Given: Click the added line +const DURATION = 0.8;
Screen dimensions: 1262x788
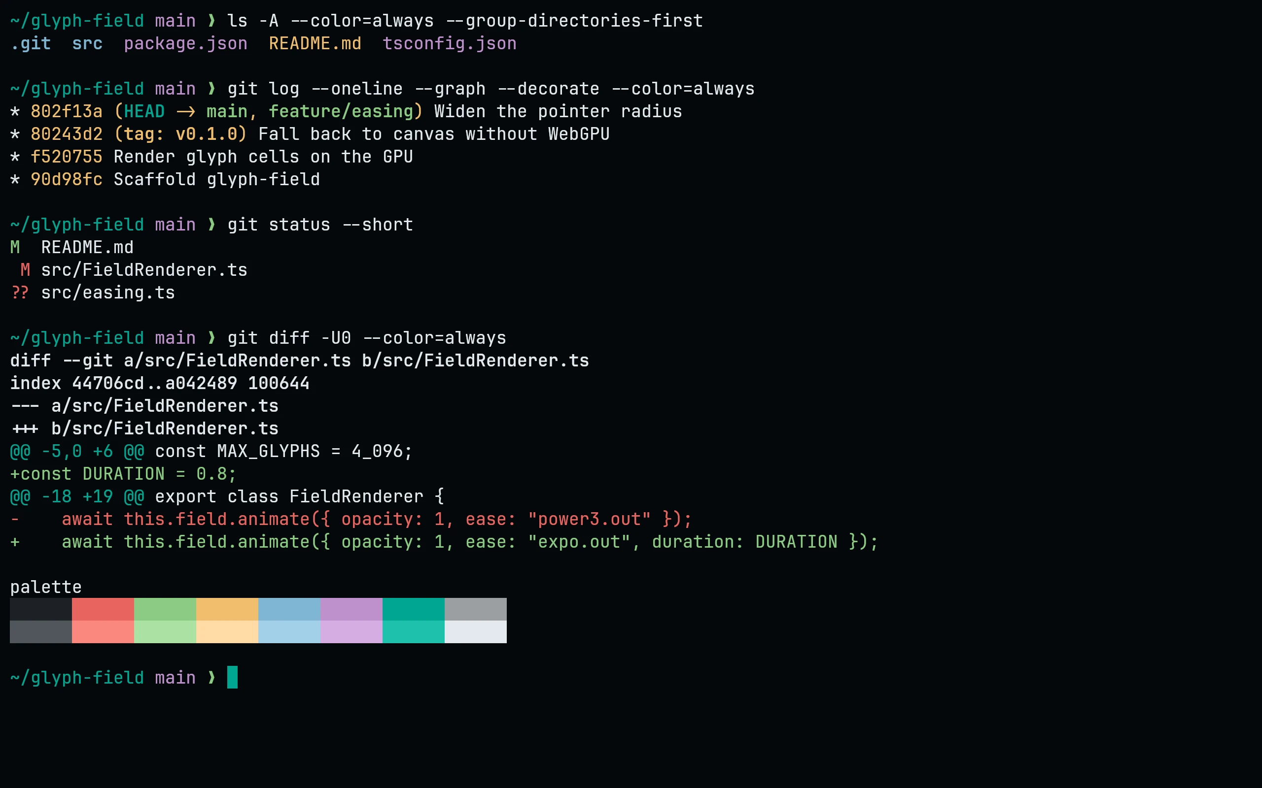Looking at the screenshot, I should [x=124, y=474].
